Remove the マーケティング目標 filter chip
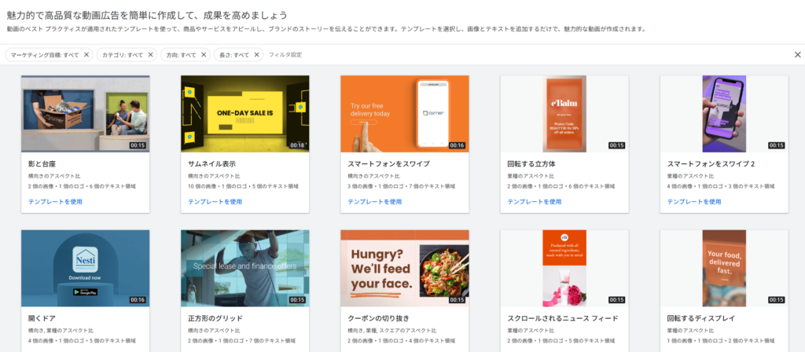The image size is (805, 352). click(x=86, y=55)
